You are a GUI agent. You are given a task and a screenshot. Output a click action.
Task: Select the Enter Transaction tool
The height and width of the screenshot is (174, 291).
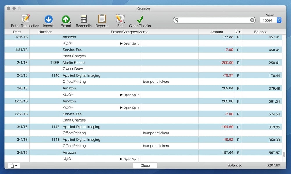click(25, 18)
